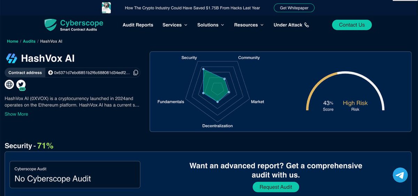Image resolution: width=418 pixels, height=196 pixels.
Task: Click the Contract address label
Action: (25, 73)
